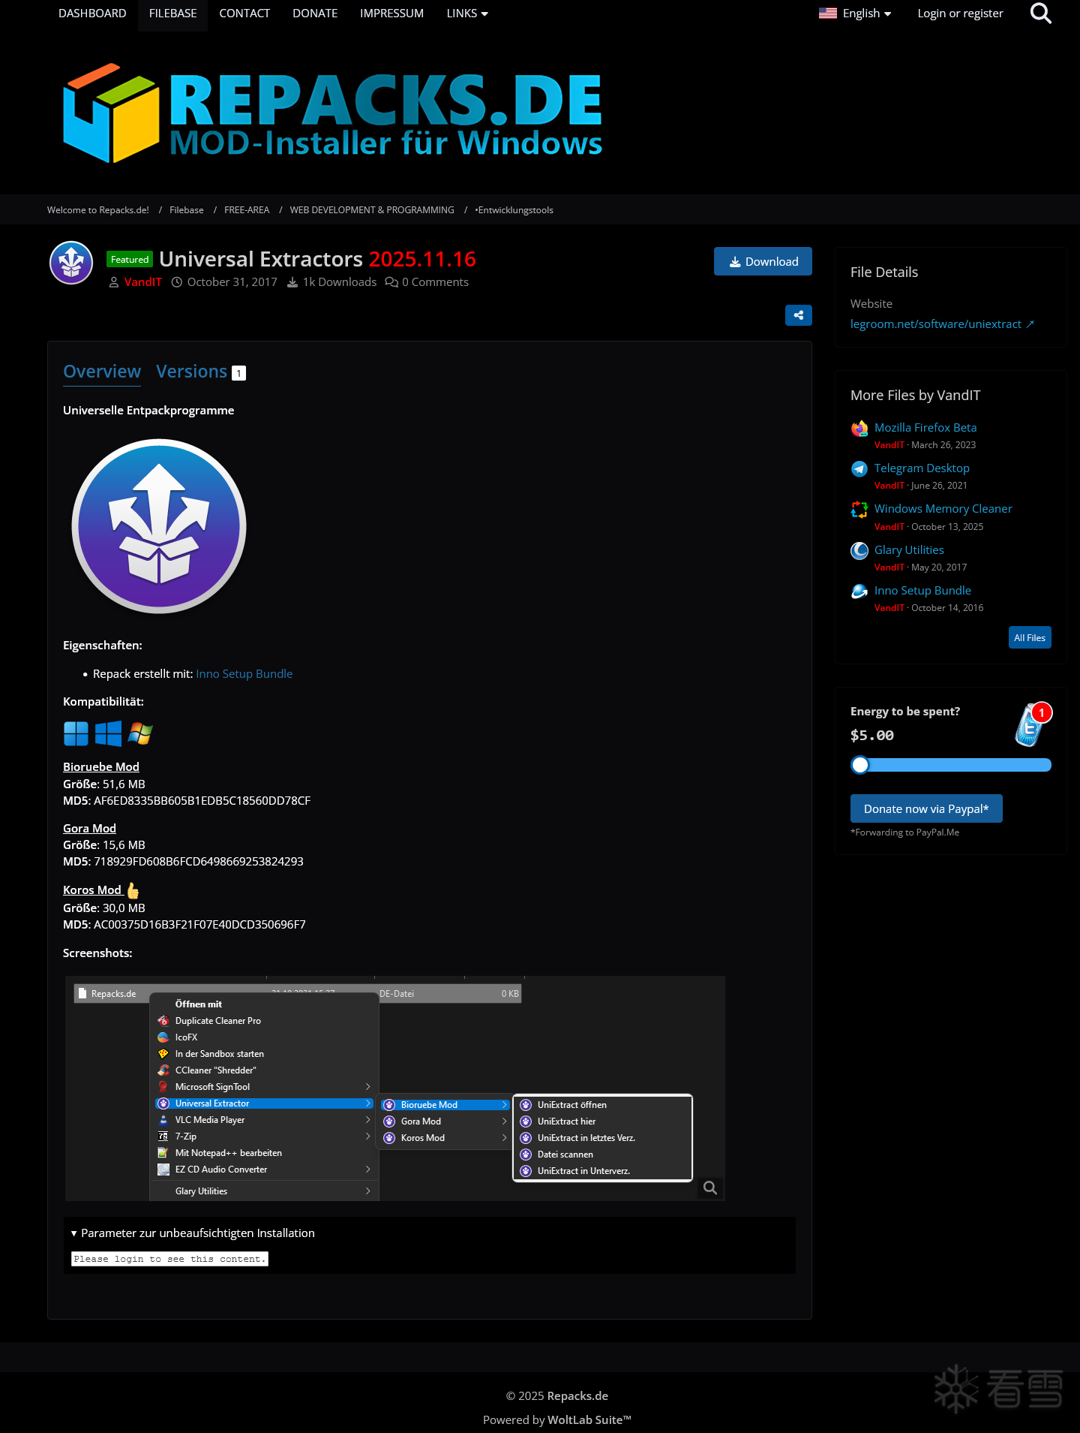Click the WoltLab Suite footer link
The image size is (1080, 1433).
tap(589, 1420)
